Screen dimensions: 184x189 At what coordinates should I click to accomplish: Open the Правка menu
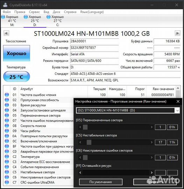pyautogui.click(x=20, y=12)
